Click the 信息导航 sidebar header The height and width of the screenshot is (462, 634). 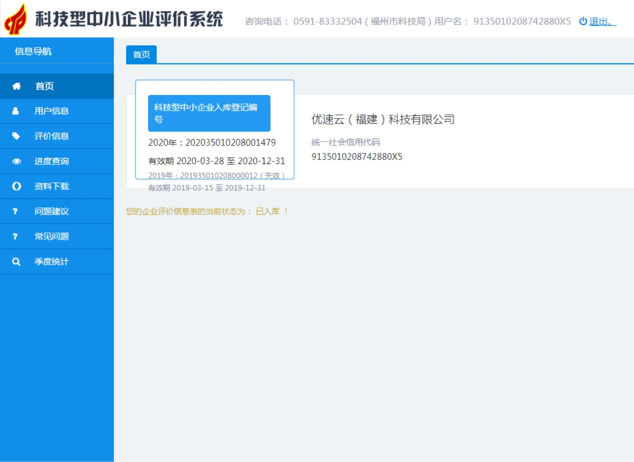tap(33, 51)
